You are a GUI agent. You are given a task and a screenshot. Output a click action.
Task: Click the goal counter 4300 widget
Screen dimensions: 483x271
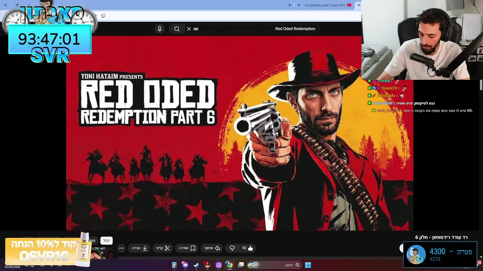click(440, 254)
